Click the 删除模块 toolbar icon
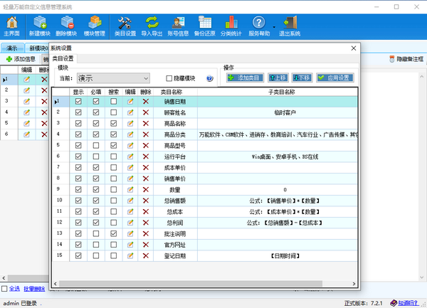This screenshot has width=427, height=308. coord(66,26)
